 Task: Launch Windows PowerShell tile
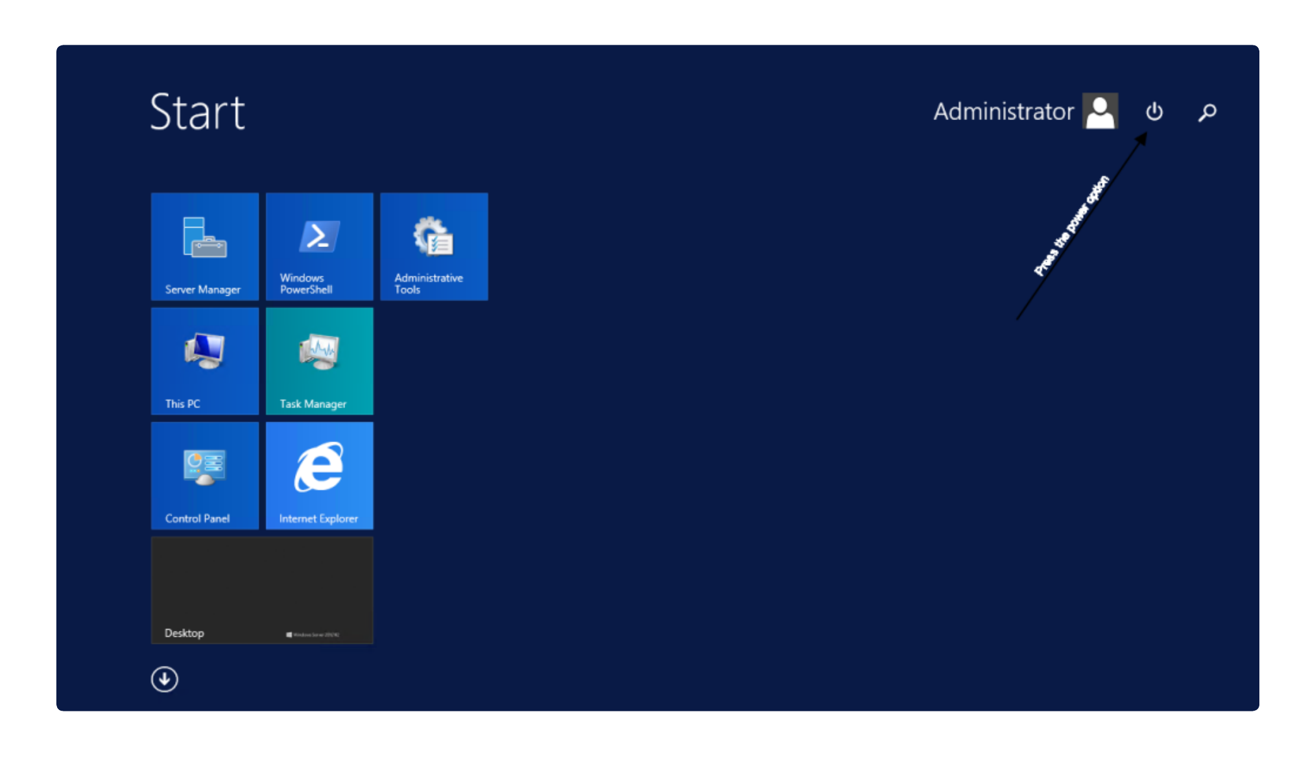coord(320,246)
